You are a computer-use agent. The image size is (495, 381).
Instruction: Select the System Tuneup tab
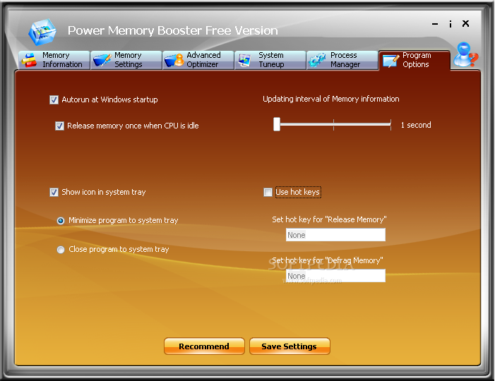[270, 60]
